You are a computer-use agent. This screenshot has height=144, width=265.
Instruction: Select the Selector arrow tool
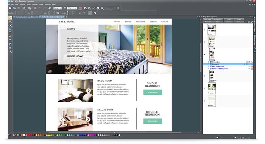point(10,18)
